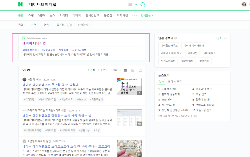This screenshot has height=157, width=250.
Task: Select the 동영상 tab
Action: [x=108, y=15]
